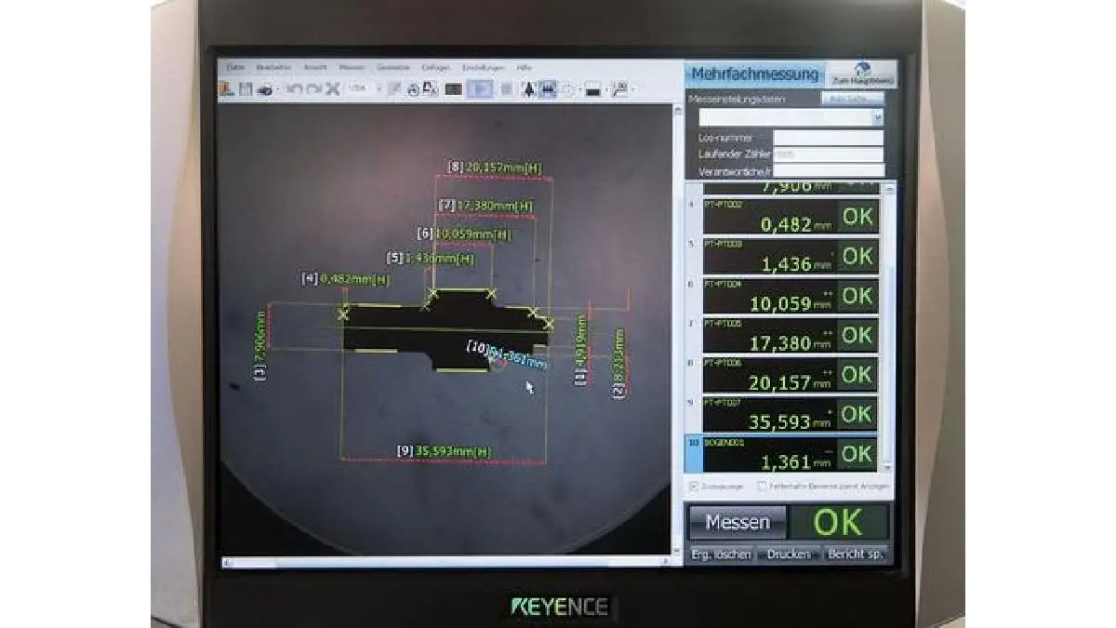Select the 0,482 mm result row
The height and width of the screenshot is (628, 1116).
781,217
